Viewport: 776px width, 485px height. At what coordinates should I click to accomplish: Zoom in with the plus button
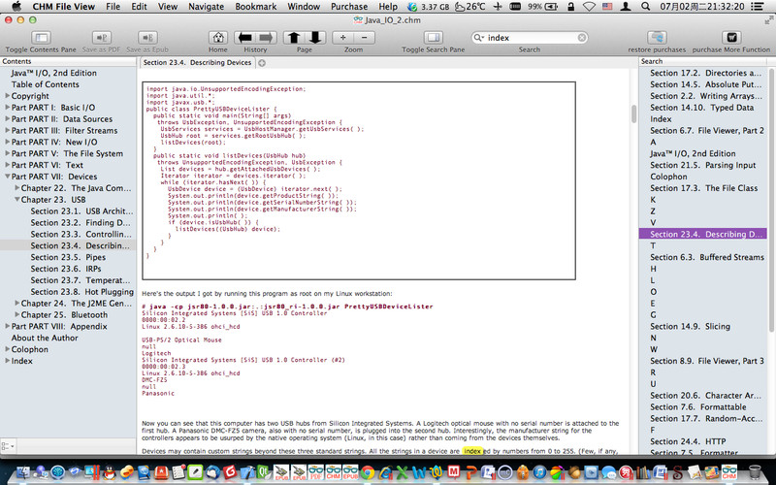(x=342, y=37)
